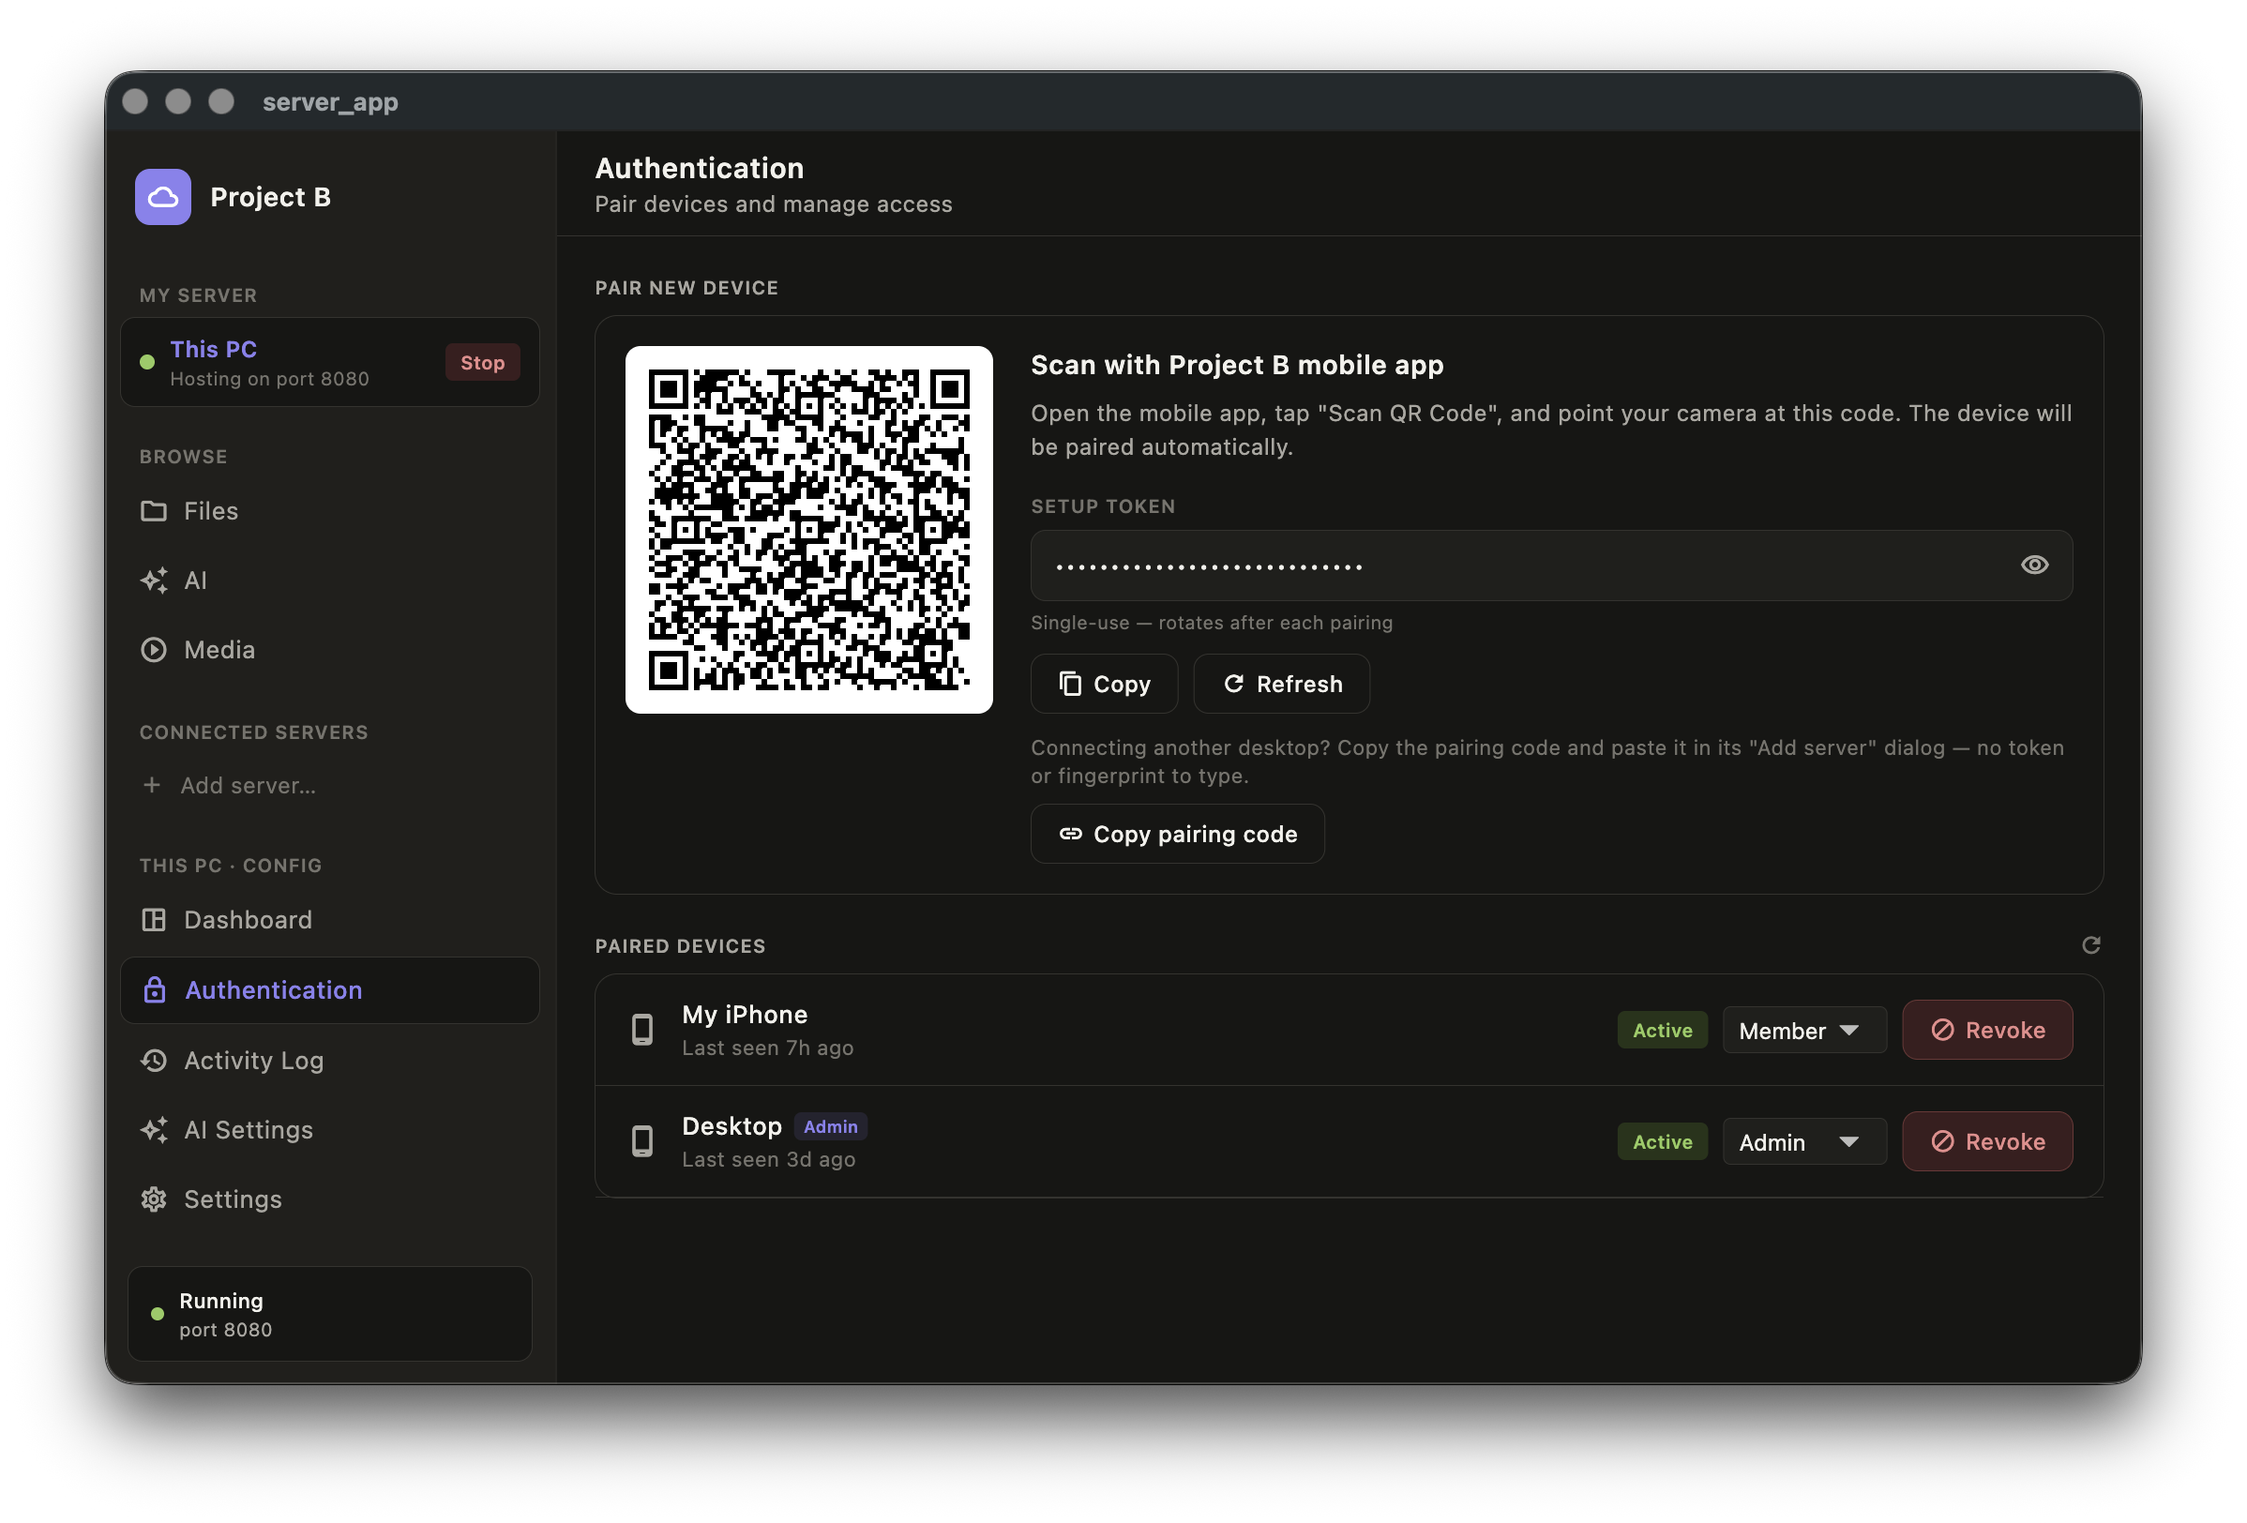The width and height of the screenshot is (2247, 1523).
Task: Open the Files section
Action: point(329,510)
